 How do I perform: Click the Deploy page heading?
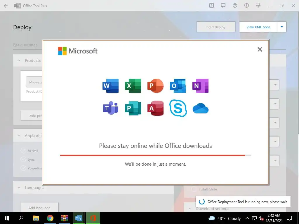click(x=22, y=27)
